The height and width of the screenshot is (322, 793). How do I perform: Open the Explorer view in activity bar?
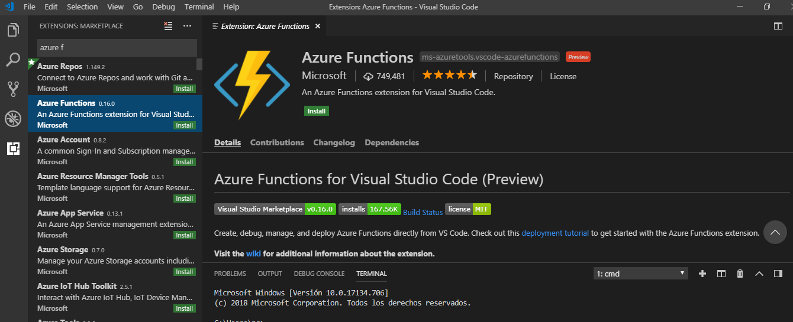[13, 30]
